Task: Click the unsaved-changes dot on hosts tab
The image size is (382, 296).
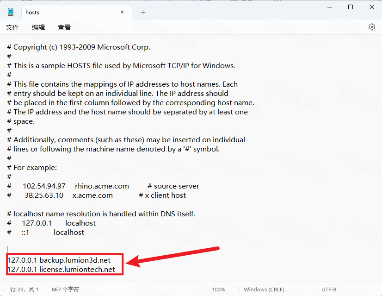Action: pyautogui.click(x=122, y=12)
